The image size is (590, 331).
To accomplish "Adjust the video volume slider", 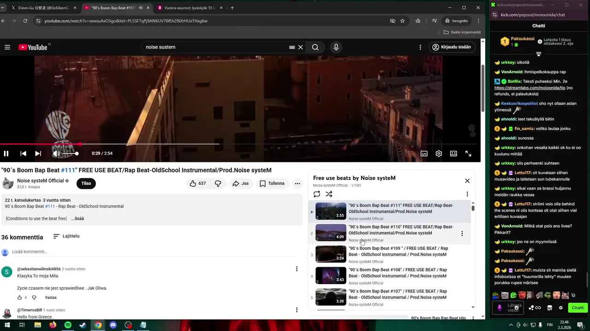I will point(70,154).
